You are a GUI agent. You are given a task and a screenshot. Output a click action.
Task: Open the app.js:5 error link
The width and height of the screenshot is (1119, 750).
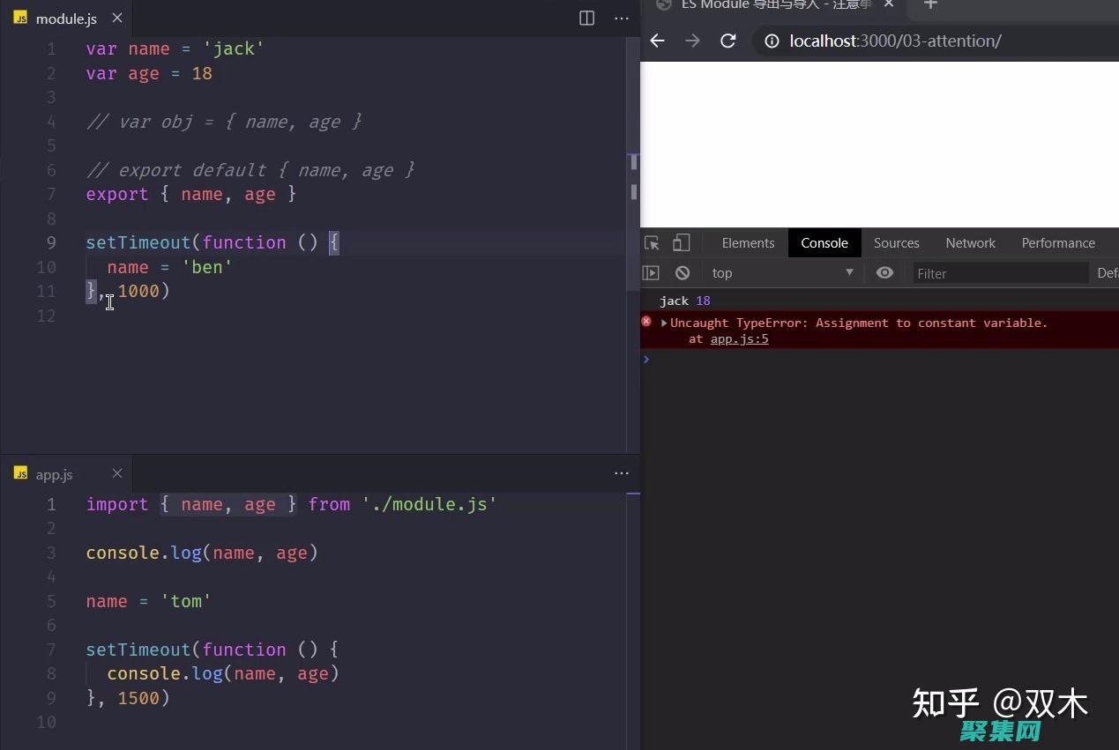click(739, 339)
